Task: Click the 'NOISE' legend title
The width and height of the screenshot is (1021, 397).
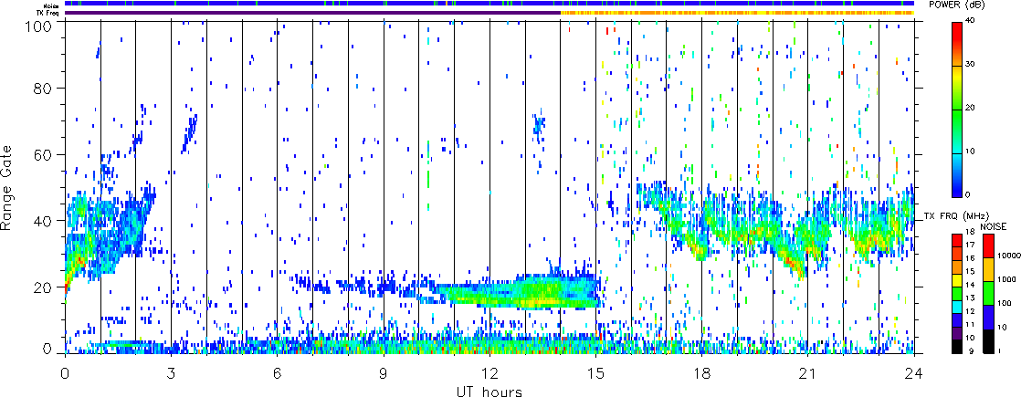Action: (x=993, y=225)
